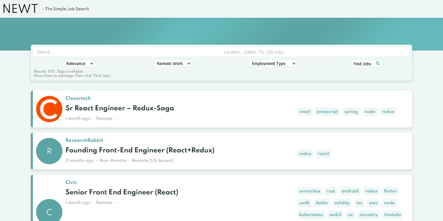
Task: Click the ResearchRabbit company name
Action: pyautogui.click(x=84, y=140)
